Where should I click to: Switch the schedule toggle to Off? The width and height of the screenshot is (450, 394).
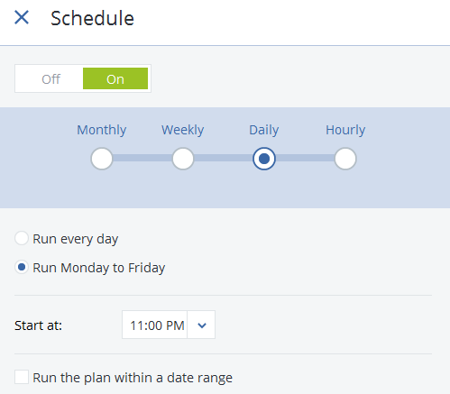click(x=51, y=79)
